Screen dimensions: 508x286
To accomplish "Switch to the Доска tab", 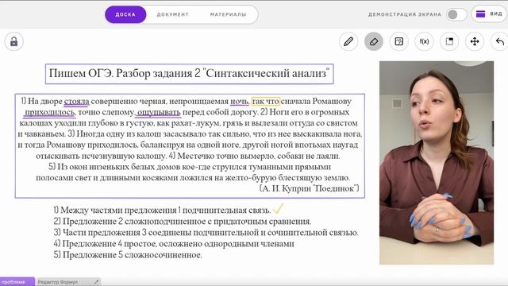I will tap(125, 14).
